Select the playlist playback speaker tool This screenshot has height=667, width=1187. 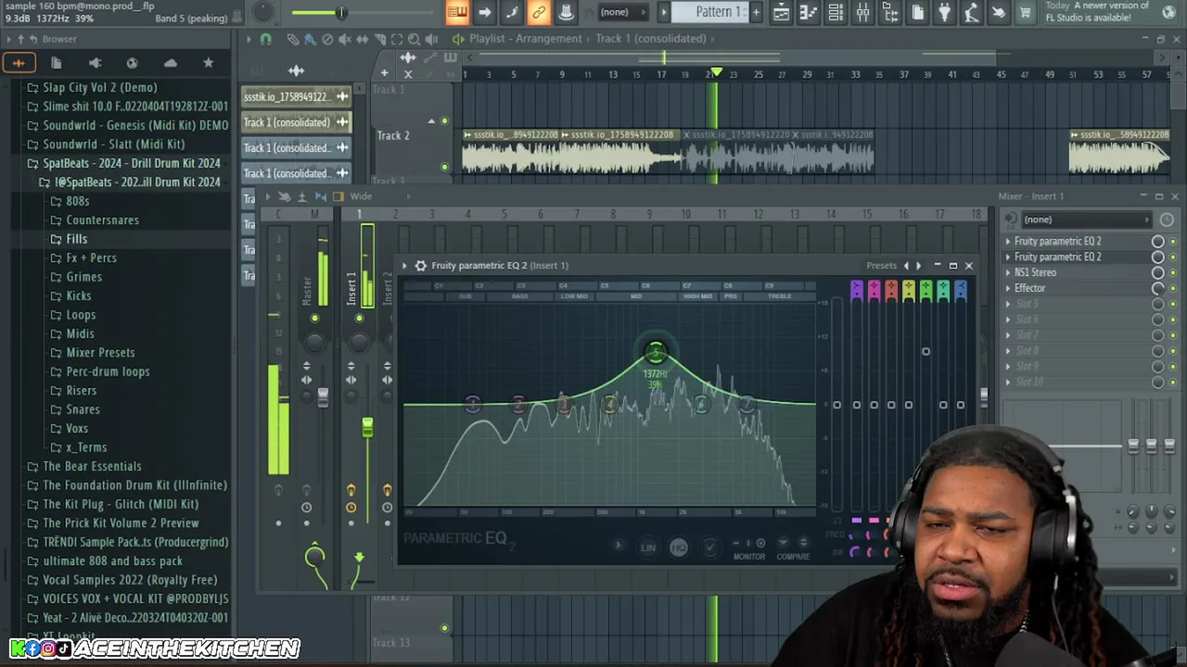point(431,39)
